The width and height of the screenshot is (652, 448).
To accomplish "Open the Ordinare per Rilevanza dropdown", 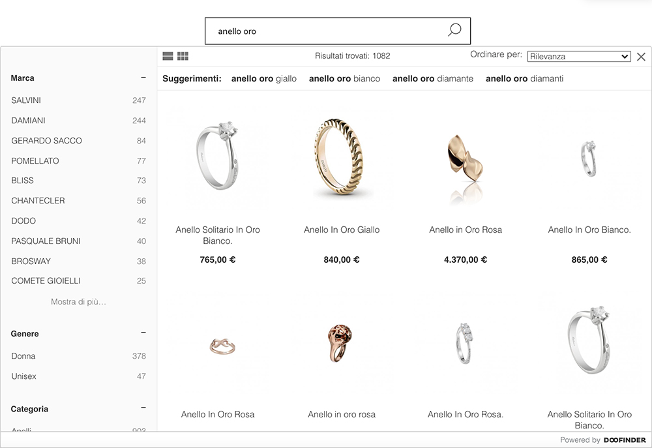I will pos(579,57).
